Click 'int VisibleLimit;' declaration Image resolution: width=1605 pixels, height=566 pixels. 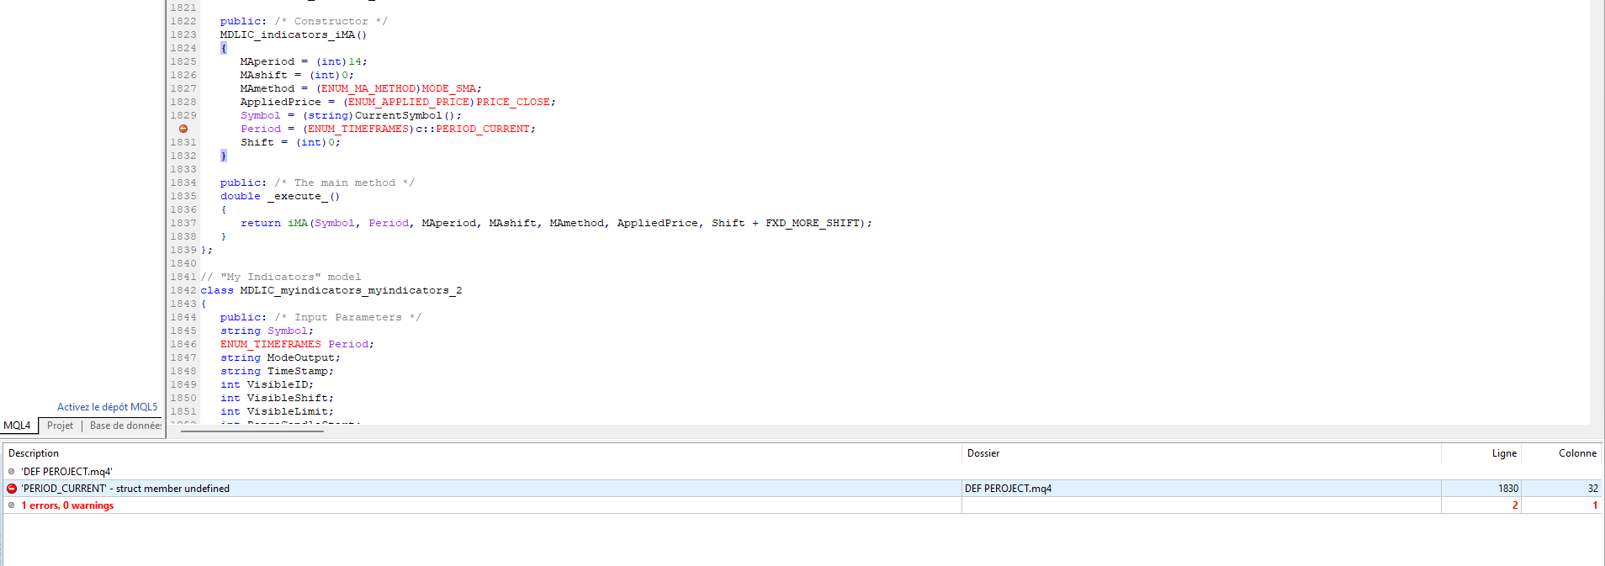tap(277, 411)
